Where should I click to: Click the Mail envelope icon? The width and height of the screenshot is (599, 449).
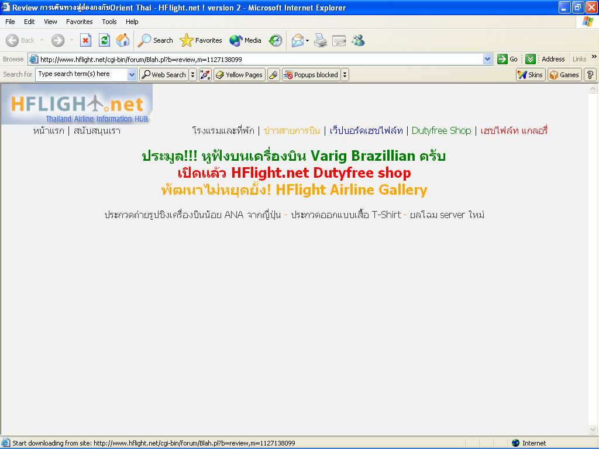coord(297,40)
